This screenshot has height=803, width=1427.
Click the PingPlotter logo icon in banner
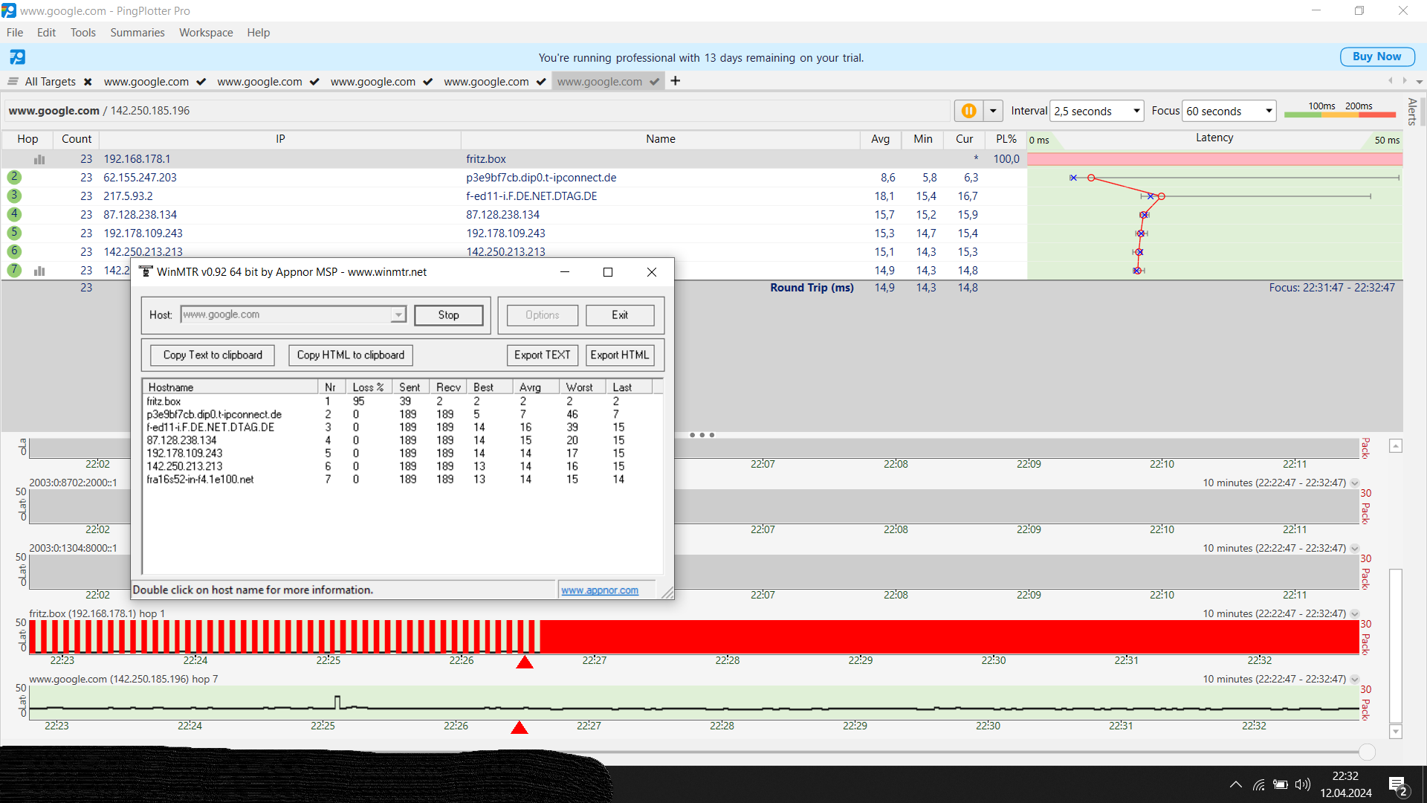click(17, 57)
